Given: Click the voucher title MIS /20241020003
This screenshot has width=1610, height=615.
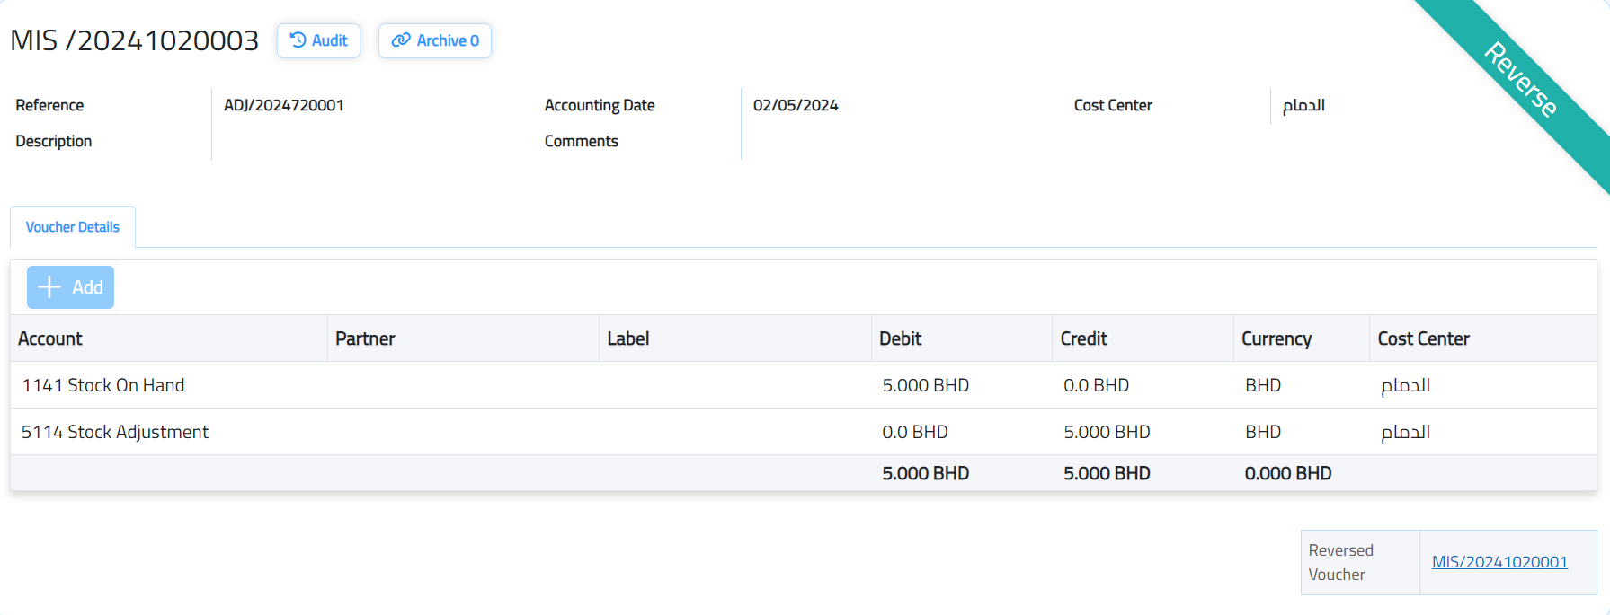Looking at the screenshot, I should click(134, 40).
